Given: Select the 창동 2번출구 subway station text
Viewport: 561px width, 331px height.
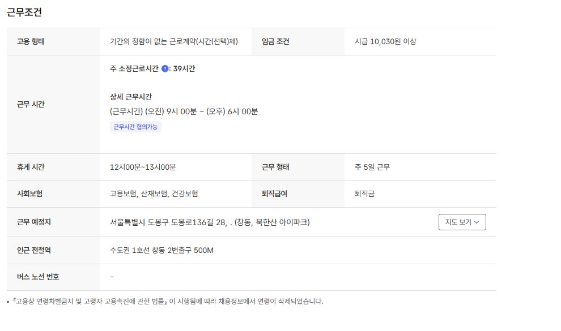Looking at the screenshot, I should pyautogui.click(x=161, y=250).
